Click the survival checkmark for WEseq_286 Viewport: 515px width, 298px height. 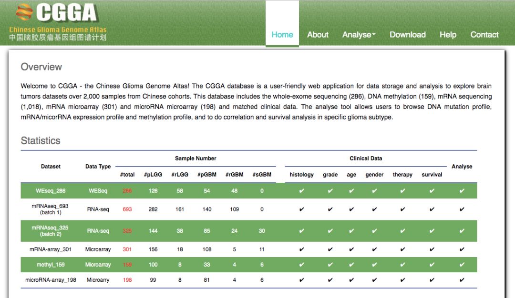[432, 191]
